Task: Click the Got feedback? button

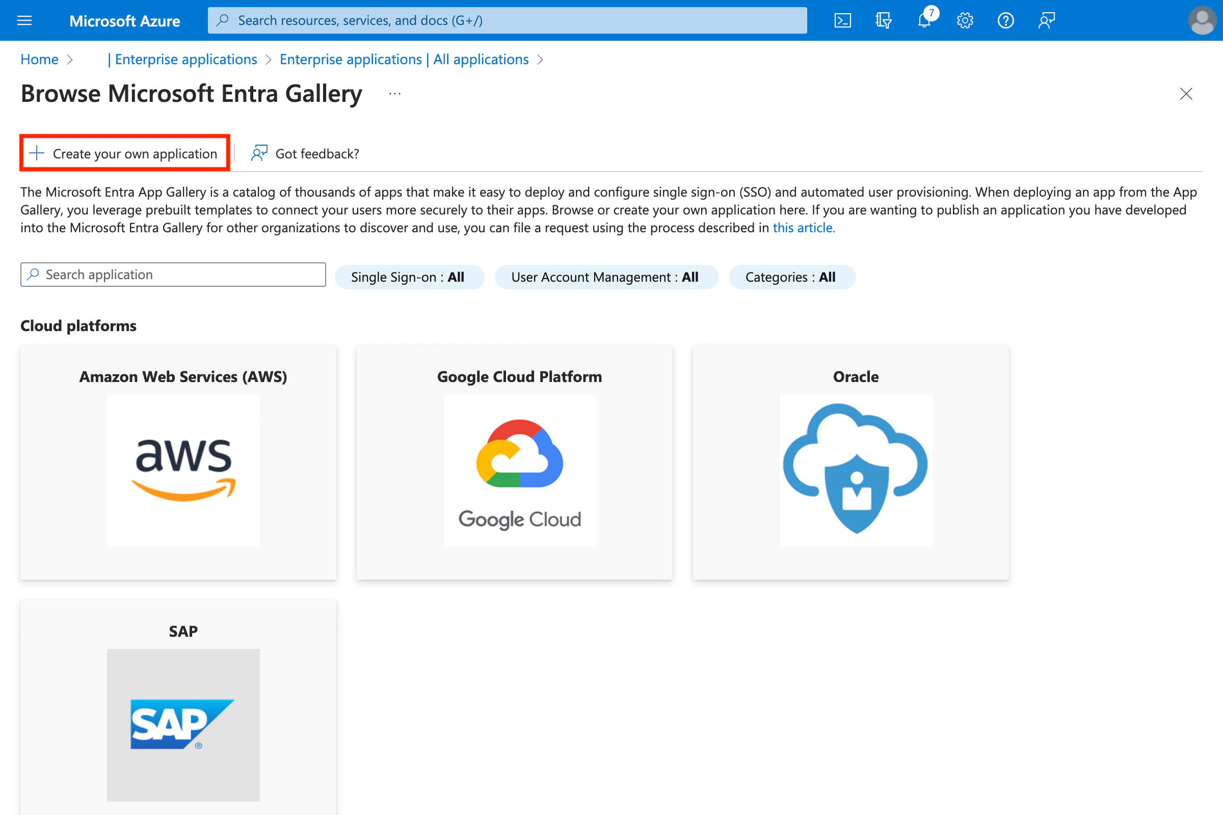Action: tap(305, 153)
